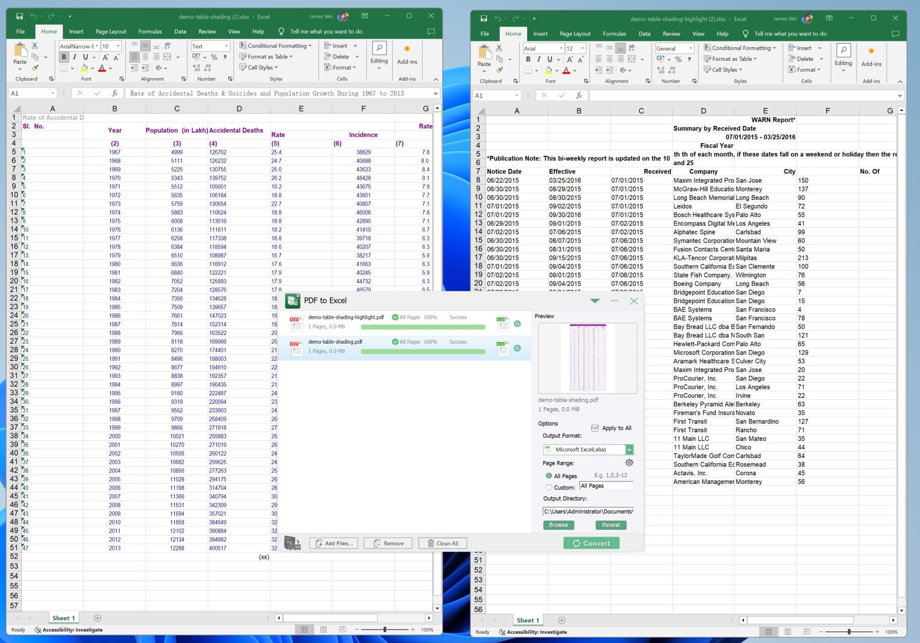920x643 pixels.
Task: Click the Output Directory path field
Action: tap(588, 511)
